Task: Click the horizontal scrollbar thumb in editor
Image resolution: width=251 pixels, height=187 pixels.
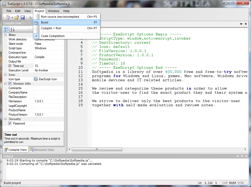Action: click(97, 149)
